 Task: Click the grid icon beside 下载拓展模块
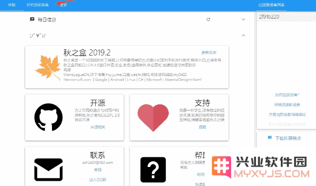pos(270,138)
